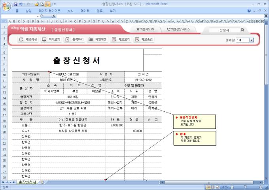Open the Customize Quick Access Toolbar arrow
This screenshot has width=269, height=190.
(x=55, y=4)
